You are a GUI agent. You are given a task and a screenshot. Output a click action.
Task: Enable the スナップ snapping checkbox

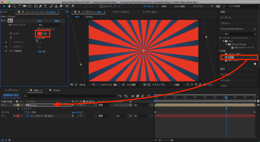coord(101,6)
